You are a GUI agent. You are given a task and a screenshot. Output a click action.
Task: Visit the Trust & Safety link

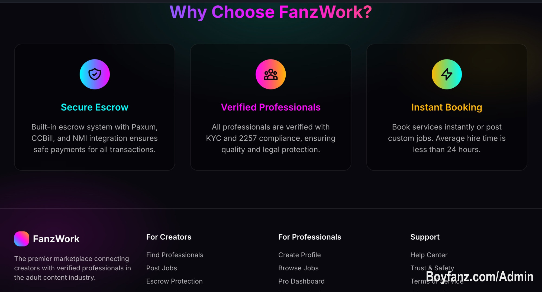coord(432,268)
